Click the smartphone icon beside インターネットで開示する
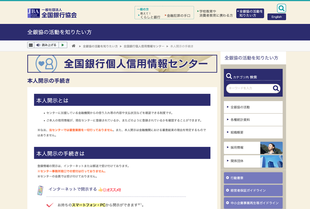310x209 pixels. [40, 190]
